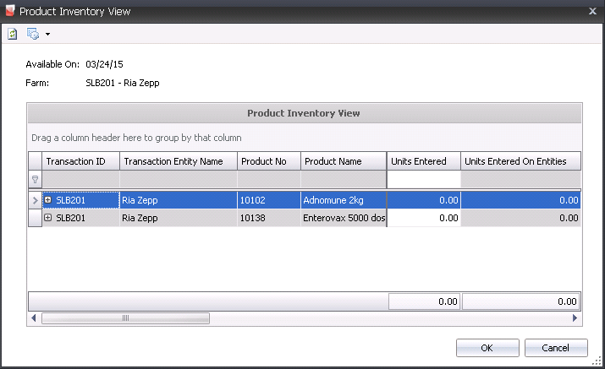
Task: Expand the Enterovax row tree node
Action: click(x=48, y=218)
